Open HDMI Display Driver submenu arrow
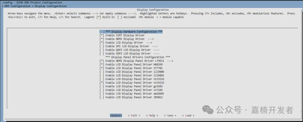Screen dimensions: 303x122 coord(151,39)
